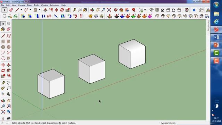The image size is (222, 125).
Task: Open the File menu
Action: (x=2, y=5)
